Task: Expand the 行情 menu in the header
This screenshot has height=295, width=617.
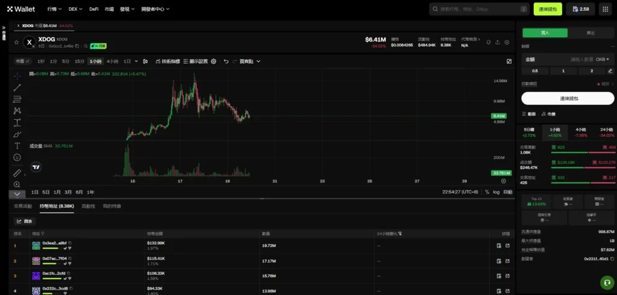Action: [54, 9]
